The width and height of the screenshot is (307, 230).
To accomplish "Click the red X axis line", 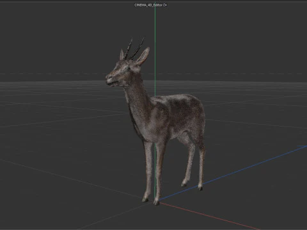I will pos(210,216).
